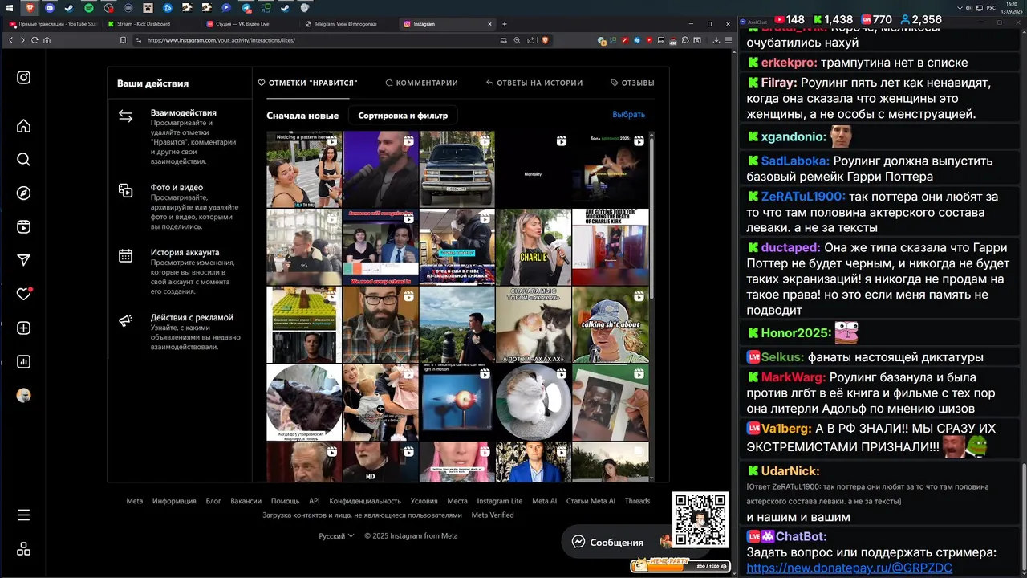Viewport: 1027px width, 578px height.
Task: Click the Brave Shields icon in address bar
Action: (546, 40)
